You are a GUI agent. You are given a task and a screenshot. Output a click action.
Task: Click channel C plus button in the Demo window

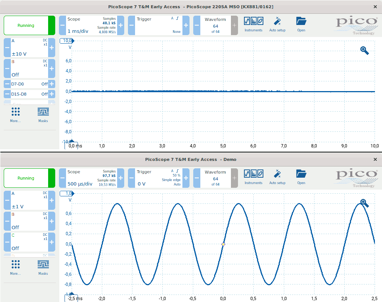51,242
